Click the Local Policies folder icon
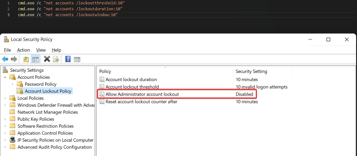 pyautogui.click(x=12, y=98)
